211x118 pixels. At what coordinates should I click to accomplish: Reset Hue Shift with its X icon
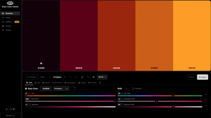tap(206, 95)
